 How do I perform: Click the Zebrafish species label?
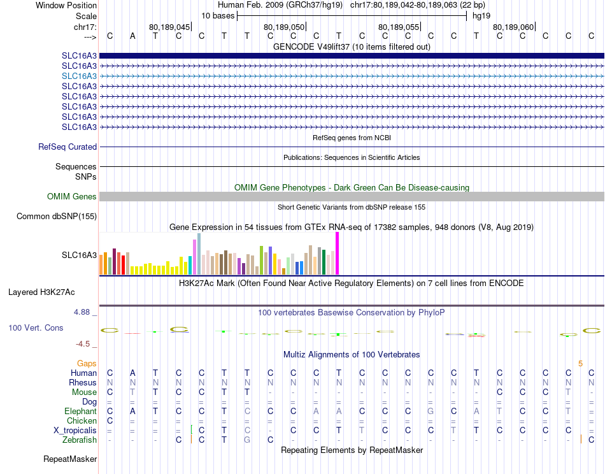[80, 440]
